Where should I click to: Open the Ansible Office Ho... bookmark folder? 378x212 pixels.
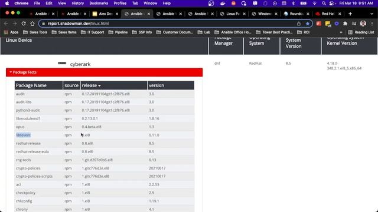(233, 32)
